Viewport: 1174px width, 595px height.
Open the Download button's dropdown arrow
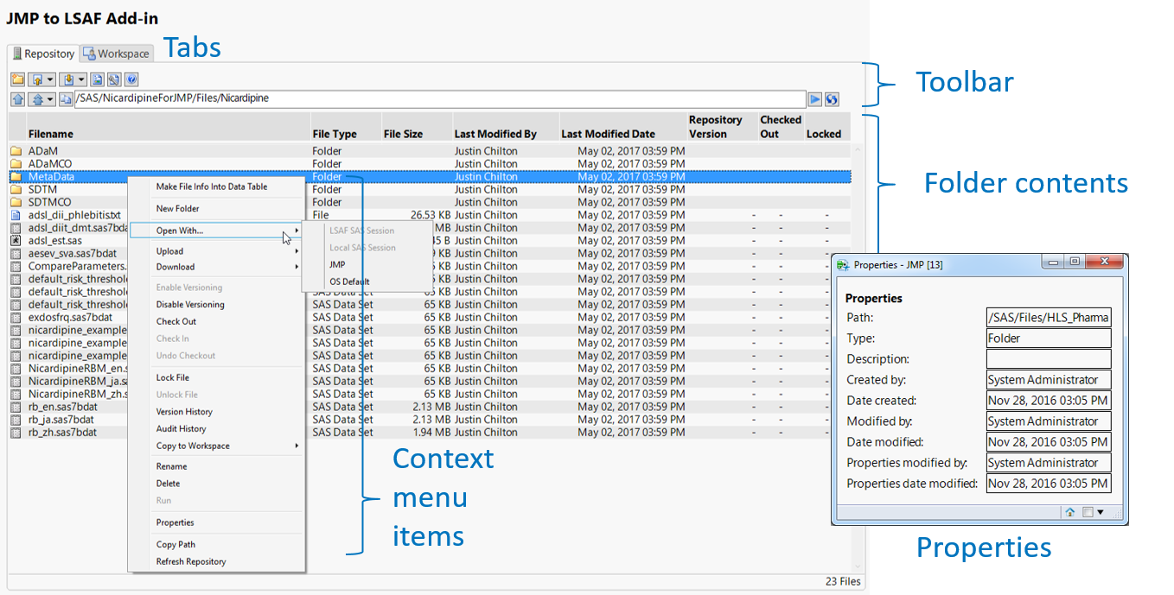pos(80,79)
